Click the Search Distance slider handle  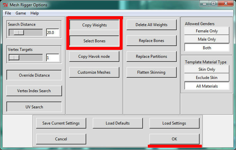19,33
